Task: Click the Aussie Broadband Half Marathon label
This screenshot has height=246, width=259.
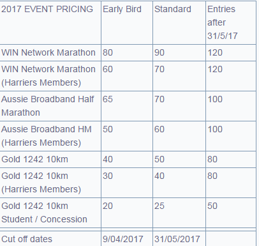Action: [47, 106]
